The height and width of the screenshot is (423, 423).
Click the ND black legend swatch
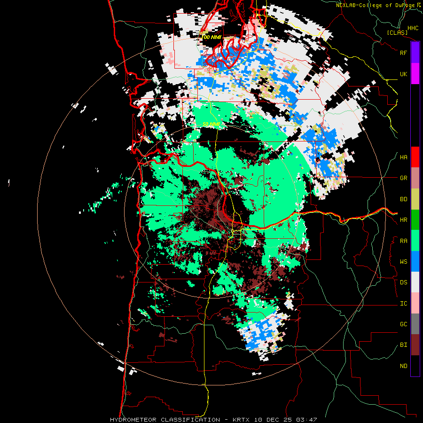pyautogui.click(x=415, y=366)
